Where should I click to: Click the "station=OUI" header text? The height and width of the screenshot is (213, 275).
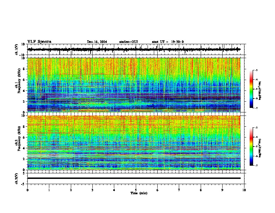pyautogui.click(x=128, y=42)
